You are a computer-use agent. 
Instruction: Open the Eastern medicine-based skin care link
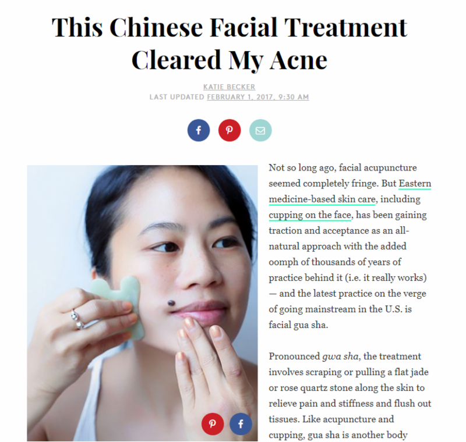(x=350, y=191)
